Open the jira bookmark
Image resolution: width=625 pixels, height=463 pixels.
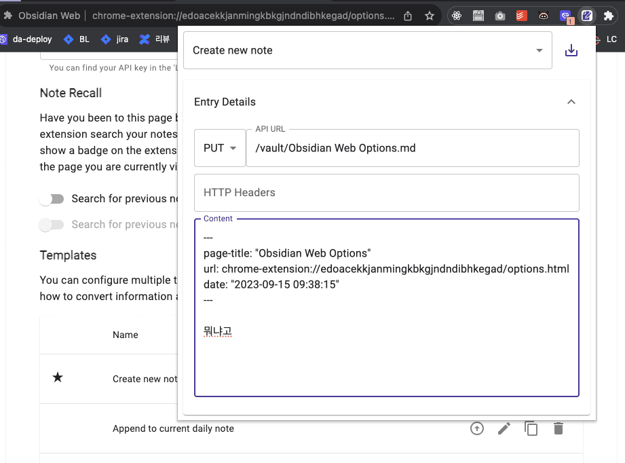tap(115, 39)
